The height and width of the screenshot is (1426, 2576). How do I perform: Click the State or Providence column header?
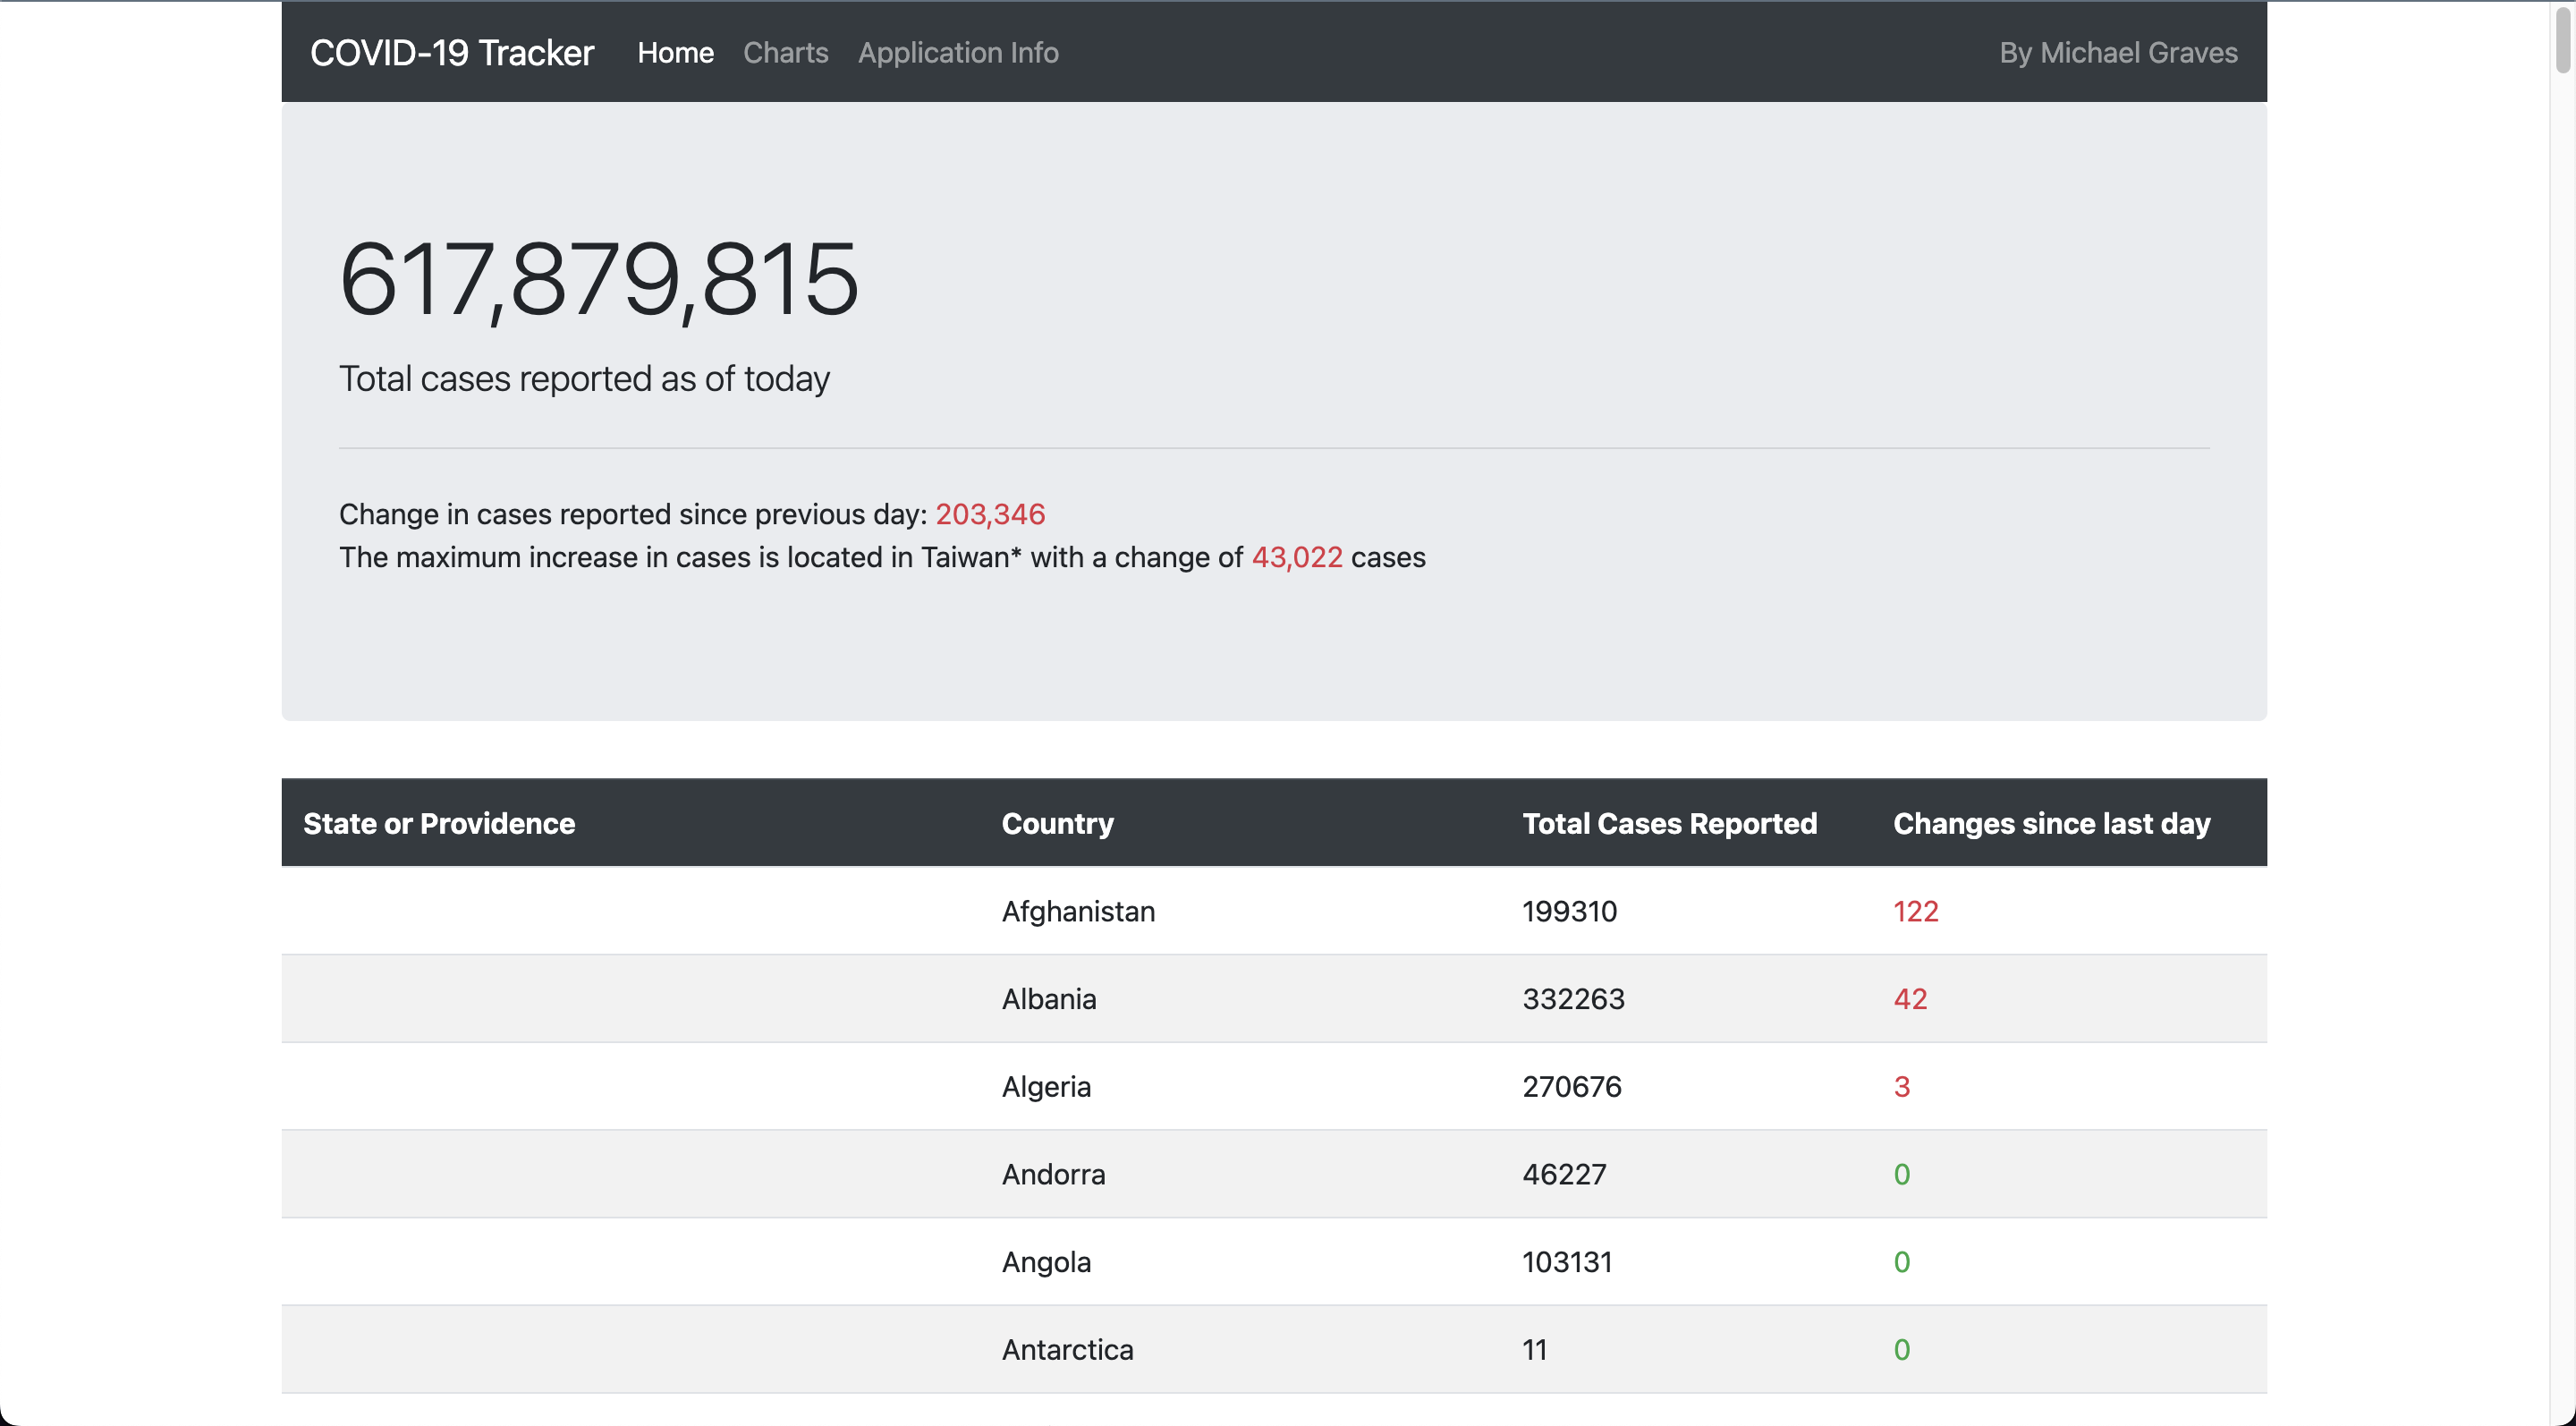439,823
